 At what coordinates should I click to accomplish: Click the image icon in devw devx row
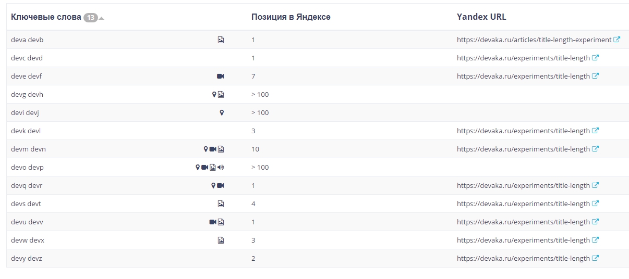(221, 240)
